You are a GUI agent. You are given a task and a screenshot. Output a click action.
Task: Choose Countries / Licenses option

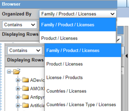point(83,91)
